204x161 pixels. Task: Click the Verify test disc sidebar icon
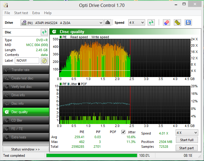[x=7, y=87]
